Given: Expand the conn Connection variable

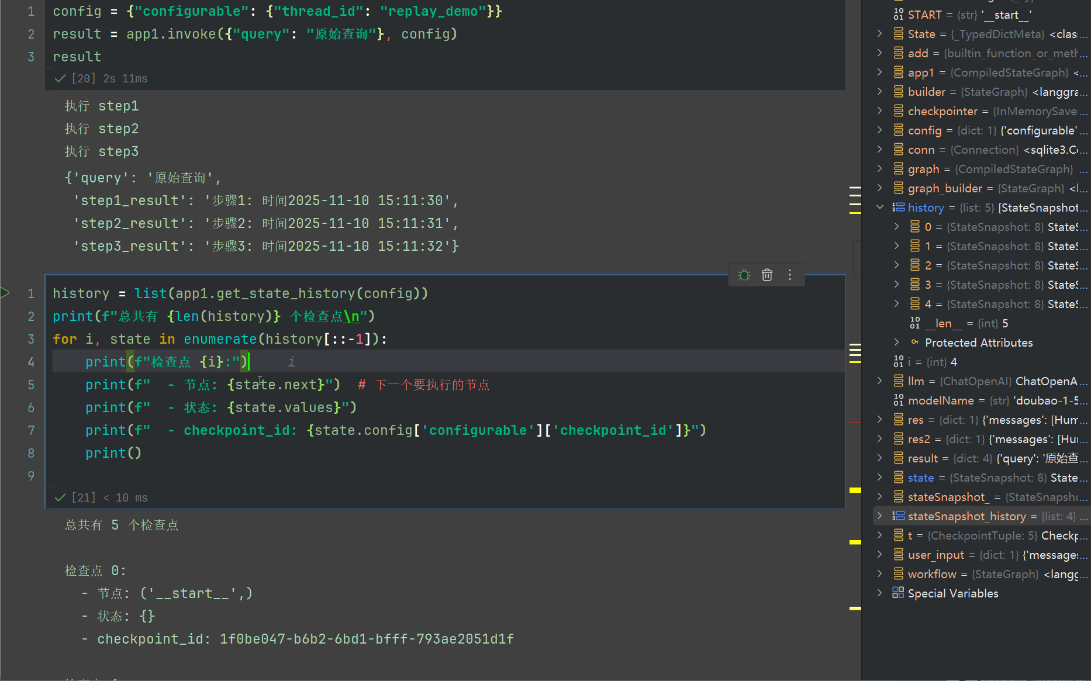Looking at the screenshot, I should tap(880, 150).
